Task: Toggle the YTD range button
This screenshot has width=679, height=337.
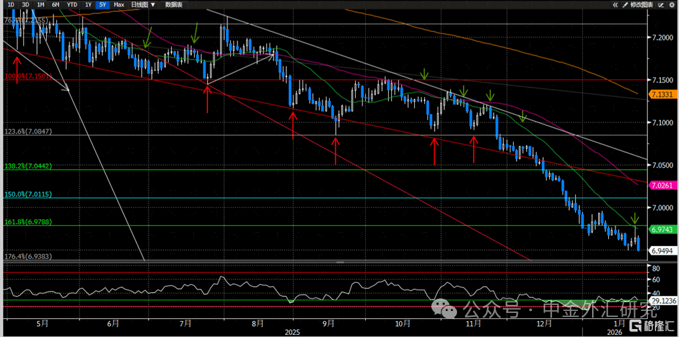Action: (x=72, y=5)
